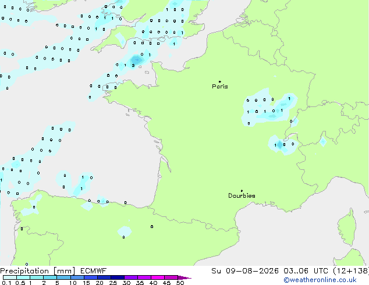Select the 30–35 mm legend swatch
Image resolution: width=369 pixels, height=285 pixels.
pyautogui.click(x=130, y=277)
